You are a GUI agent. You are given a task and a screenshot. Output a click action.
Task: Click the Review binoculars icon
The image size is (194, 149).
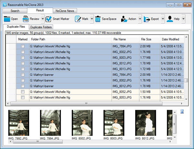[26, 19]
